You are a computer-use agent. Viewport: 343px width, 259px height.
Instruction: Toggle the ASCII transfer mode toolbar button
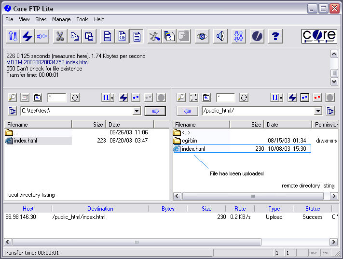[x=108, y=36]
